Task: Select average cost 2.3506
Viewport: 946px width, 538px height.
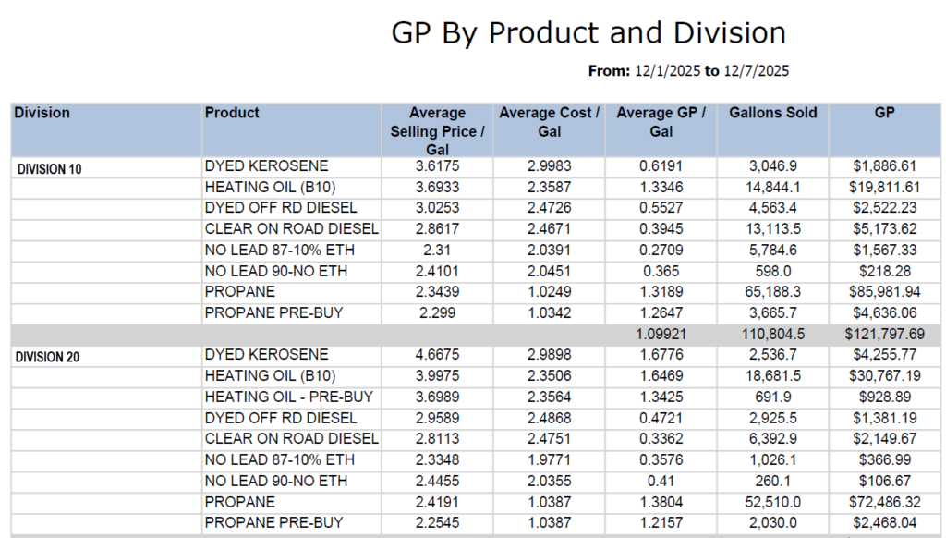Action: coord(549,375)
